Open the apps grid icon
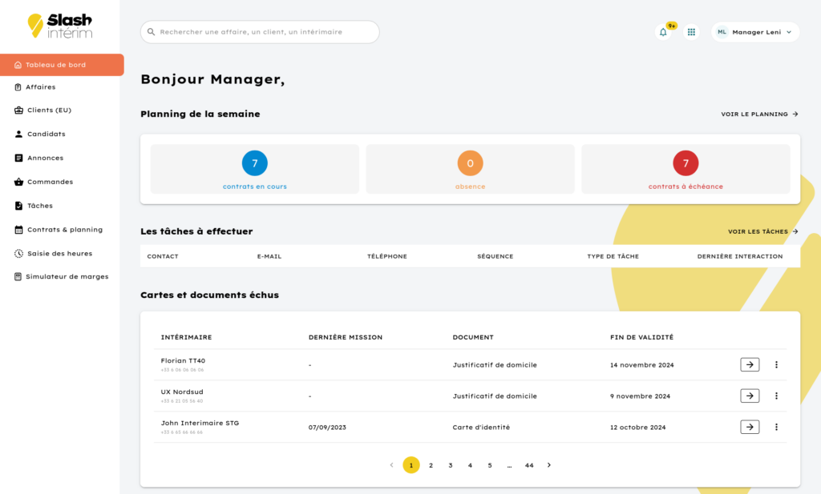 [691, 32]
